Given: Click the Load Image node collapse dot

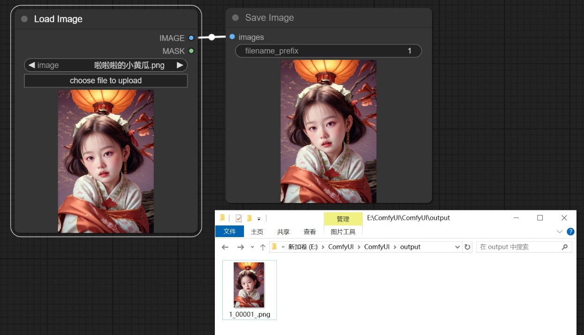Looking at the screenshot, I should pos(24,19).
